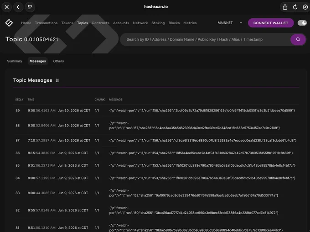Viewport: 310px width, 232px height.
Task: Open the Home nav item
Action: 26,23
